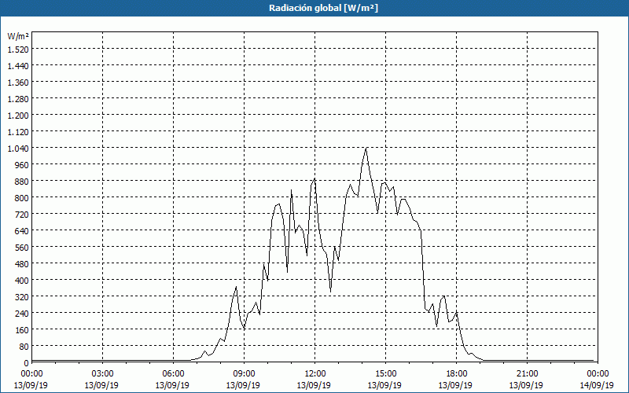Screen dimensions: 629x393
Task: Click the 720 y-axis label
Action: (22, 214)
